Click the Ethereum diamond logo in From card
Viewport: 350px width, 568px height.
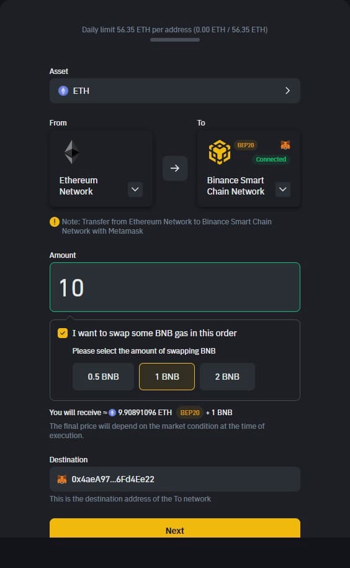pyautogui.click(x=71, y=152)
